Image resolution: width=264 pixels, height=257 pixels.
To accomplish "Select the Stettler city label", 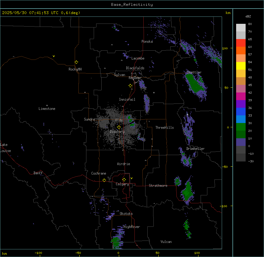I will coord(194,72).
